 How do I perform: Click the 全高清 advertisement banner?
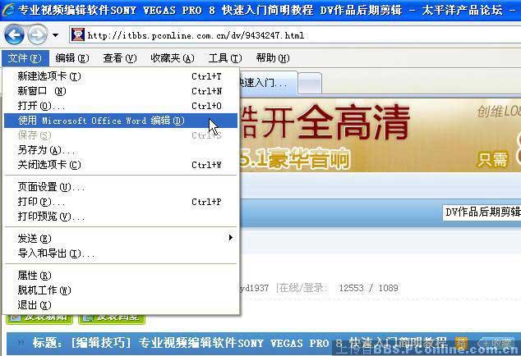pos(380,135)
